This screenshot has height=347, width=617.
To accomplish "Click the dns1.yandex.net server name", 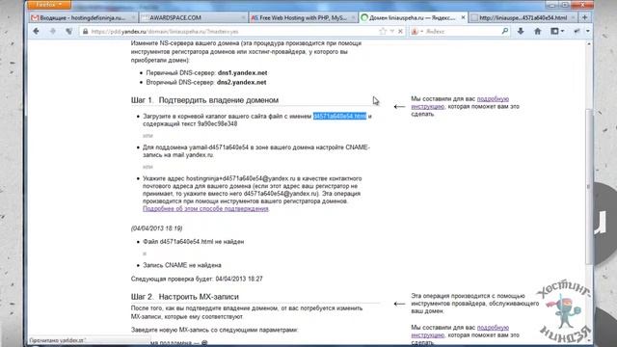I will tap(242, 73).
